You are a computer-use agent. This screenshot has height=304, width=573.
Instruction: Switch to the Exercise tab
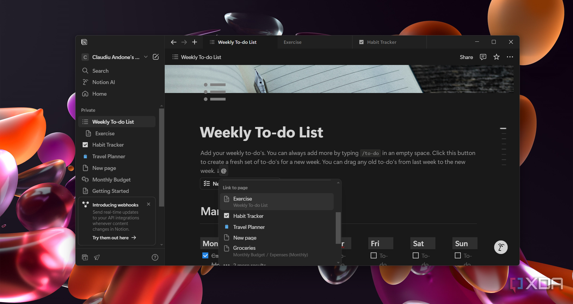315,42
